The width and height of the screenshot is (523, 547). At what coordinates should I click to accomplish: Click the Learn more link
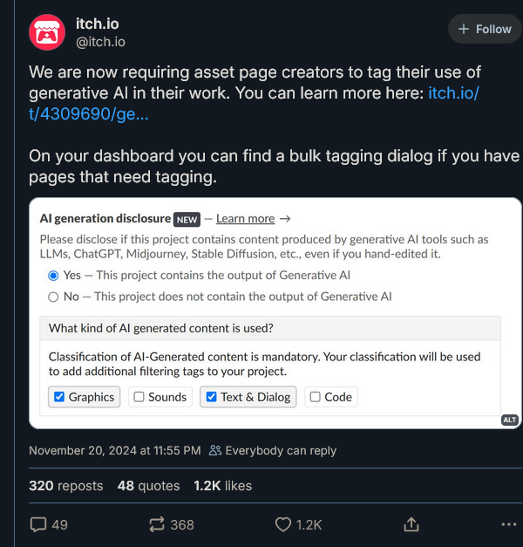pos(245,219)
